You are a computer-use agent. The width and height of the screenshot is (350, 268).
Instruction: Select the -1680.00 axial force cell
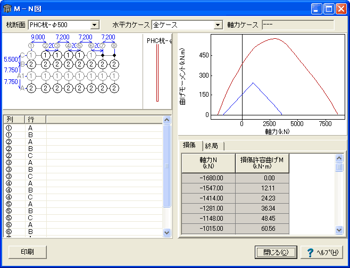pyautogui.click(x=209, y=178)
